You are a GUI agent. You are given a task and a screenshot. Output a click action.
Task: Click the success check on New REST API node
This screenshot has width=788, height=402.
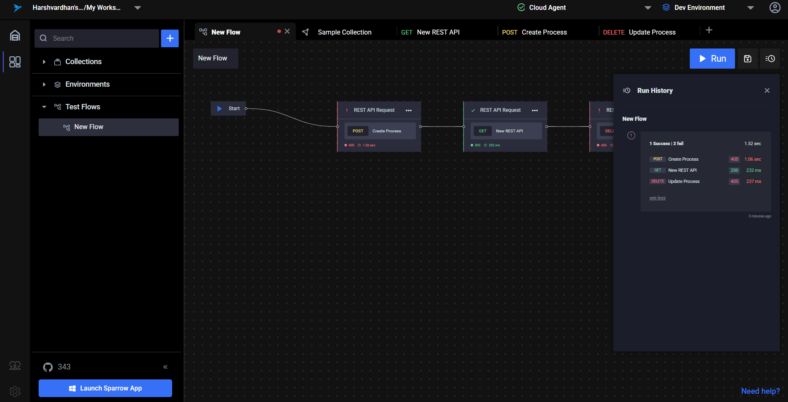473,110
